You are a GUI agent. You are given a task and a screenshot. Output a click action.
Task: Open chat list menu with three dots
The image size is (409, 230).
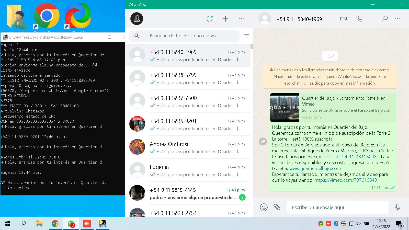coord(242,19)
